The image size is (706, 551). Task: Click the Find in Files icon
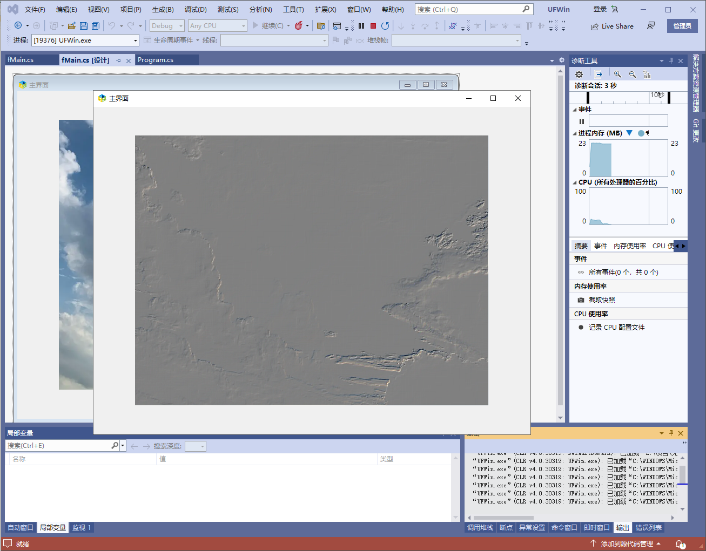pos(321,25)
